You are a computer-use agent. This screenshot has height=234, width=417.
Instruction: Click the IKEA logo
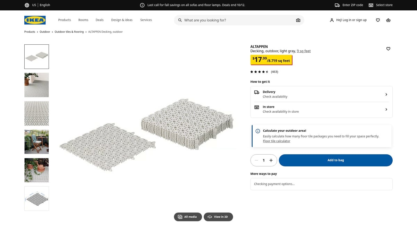(35, 20)
